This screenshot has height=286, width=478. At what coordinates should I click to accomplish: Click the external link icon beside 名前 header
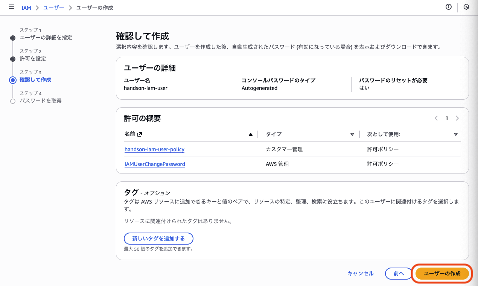[x=139, y=134]
